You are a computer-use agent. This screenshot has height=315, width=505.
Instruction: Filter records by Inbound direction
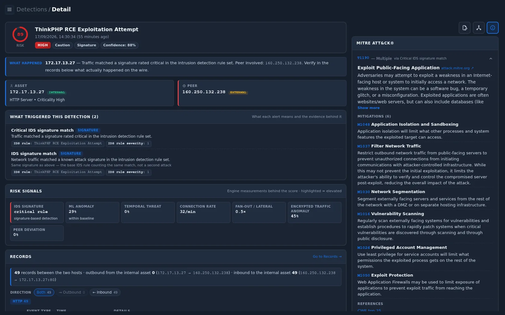(105, 292)
